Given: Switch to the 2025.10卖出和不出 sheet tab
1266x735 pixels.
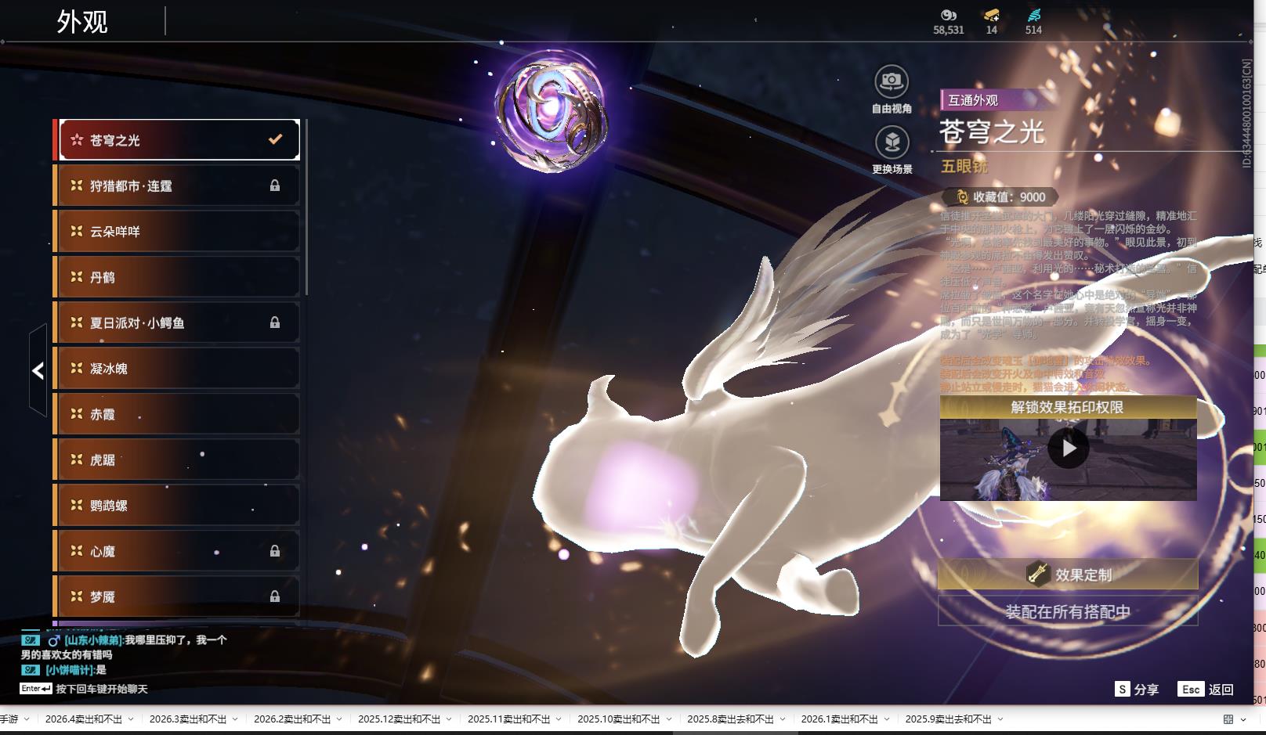Looking at the screenshot, I should (x=618, y=719).
